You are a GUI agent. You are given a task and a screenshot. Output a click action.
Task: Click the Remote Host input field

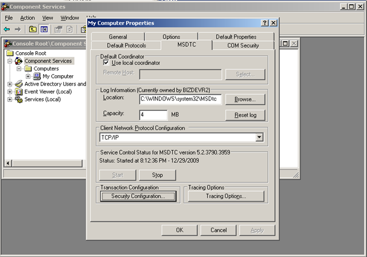point(180,75)
